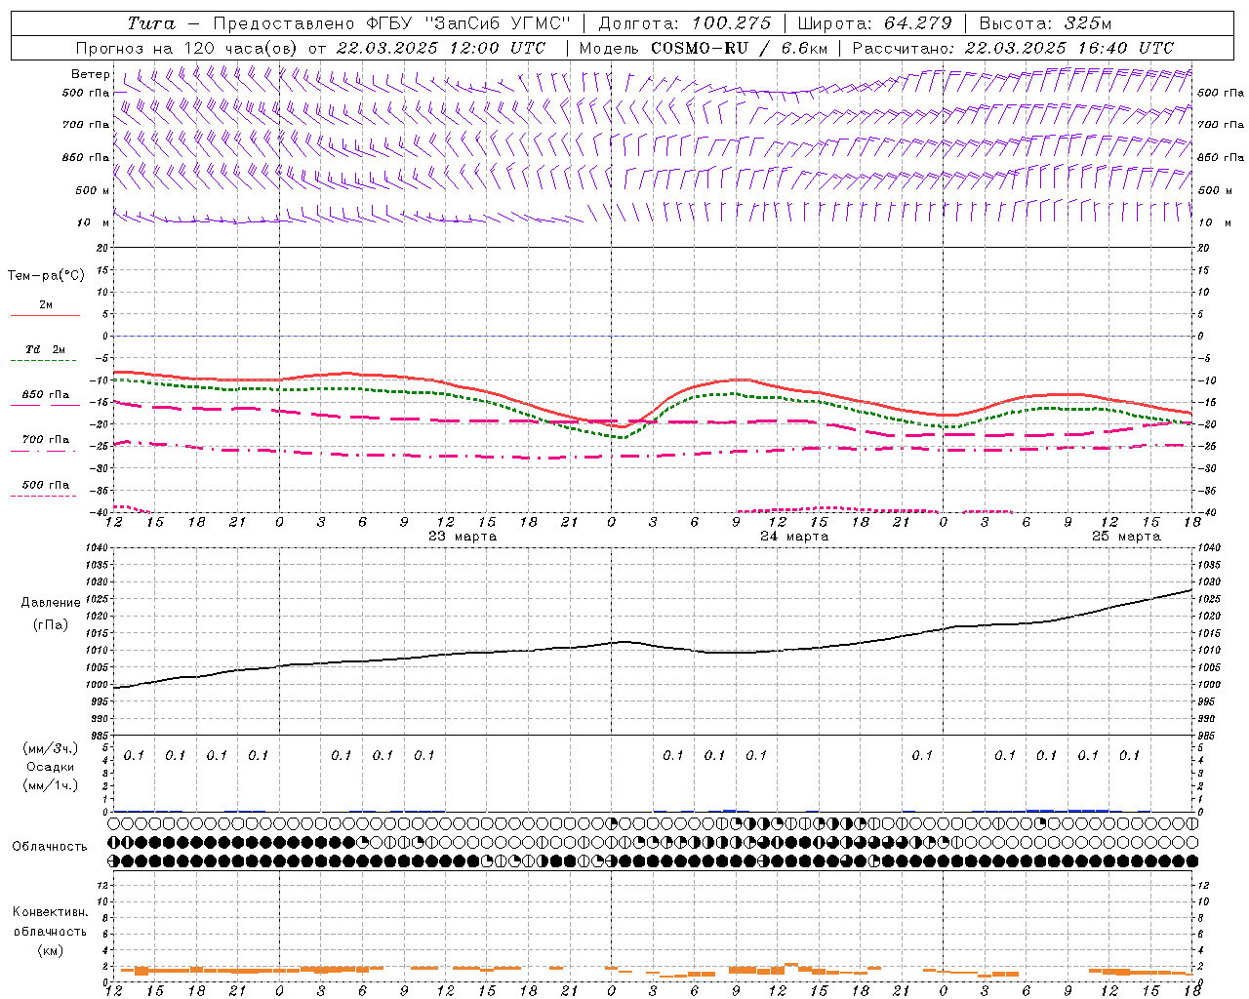Screen dimensions: 1249x999
Task: Click the "2м" temperature legend entry
Action: pos(46,305)
